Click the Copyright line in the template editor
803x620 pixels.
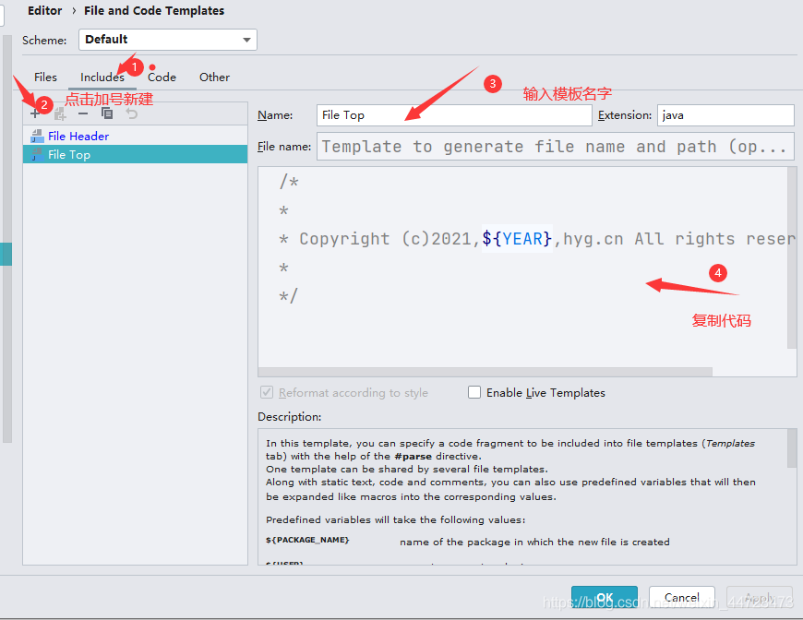(536, 239)
